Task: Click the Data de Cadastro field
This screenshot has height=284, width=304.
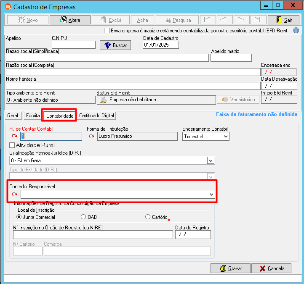Action: click(x=161, y=45)
